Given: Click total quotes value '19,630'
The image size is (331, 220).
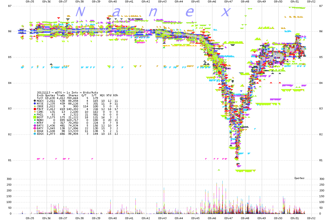Looking at the screenshot, I should coord(50,98).
